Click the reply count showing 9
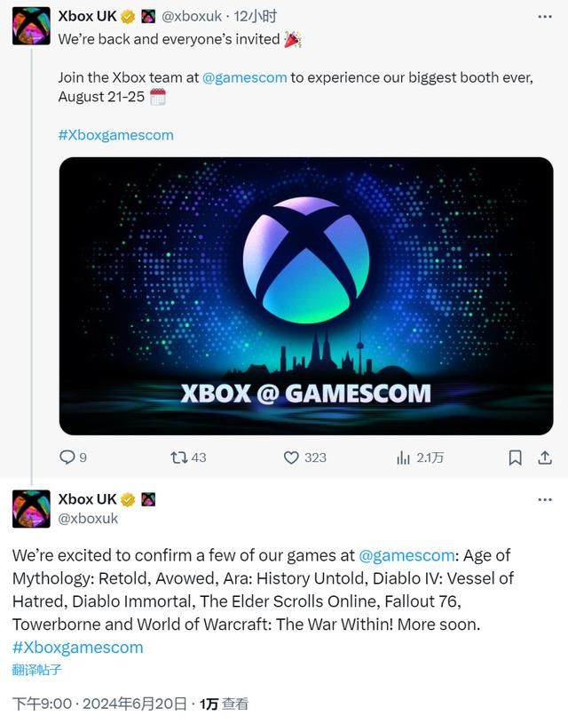The height and width of the screenshot is (724, 568). pos(82,457)
